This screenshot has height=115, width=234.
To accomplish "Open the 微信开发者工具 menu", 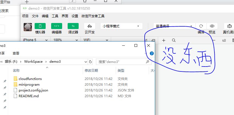I will (x=93, y=16).
